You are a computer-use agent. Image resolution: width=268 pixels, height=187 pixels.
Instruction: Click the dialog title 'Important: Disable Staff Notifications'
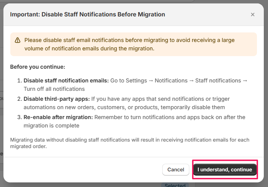(87, 15)
